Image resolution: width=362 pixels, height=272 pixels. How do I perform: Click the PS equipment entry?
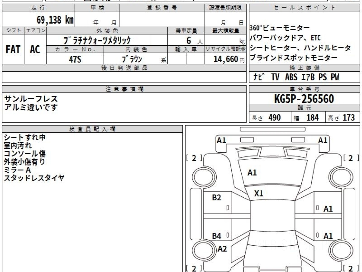tap(323, 77)
